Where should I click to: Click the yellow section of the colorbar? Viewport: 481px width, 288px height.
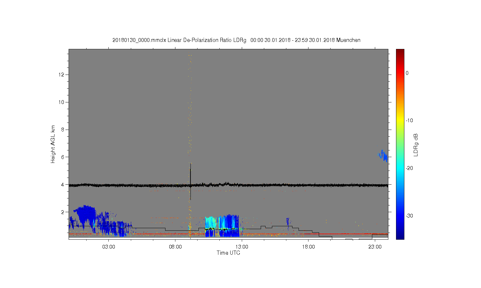[x=400, y=120]
